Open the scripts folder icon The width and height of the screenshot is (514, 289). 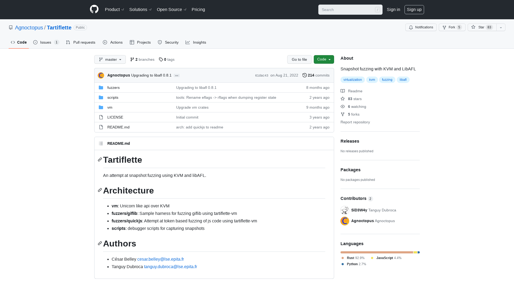101,97
